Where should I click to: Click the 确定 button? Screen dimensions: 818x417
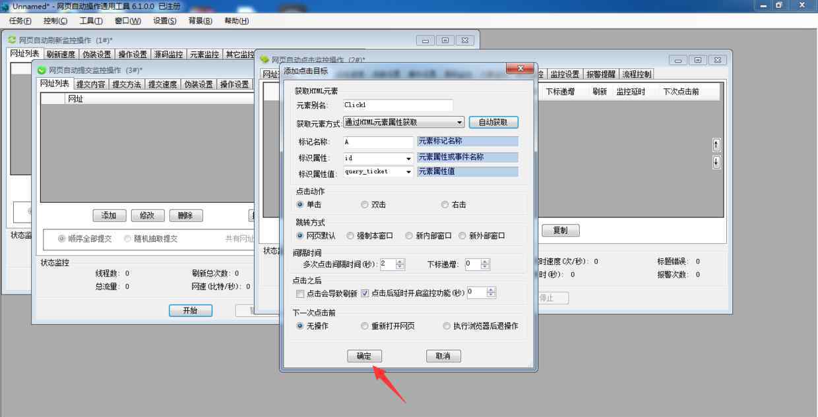point(364,356)
